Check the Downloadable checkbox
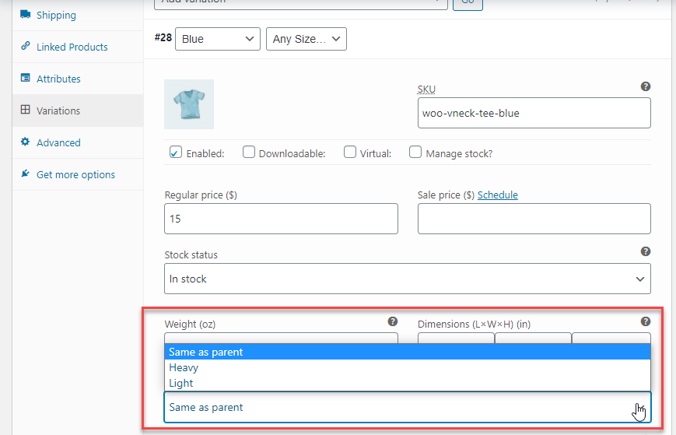676x435 pixels. (249, 152)
